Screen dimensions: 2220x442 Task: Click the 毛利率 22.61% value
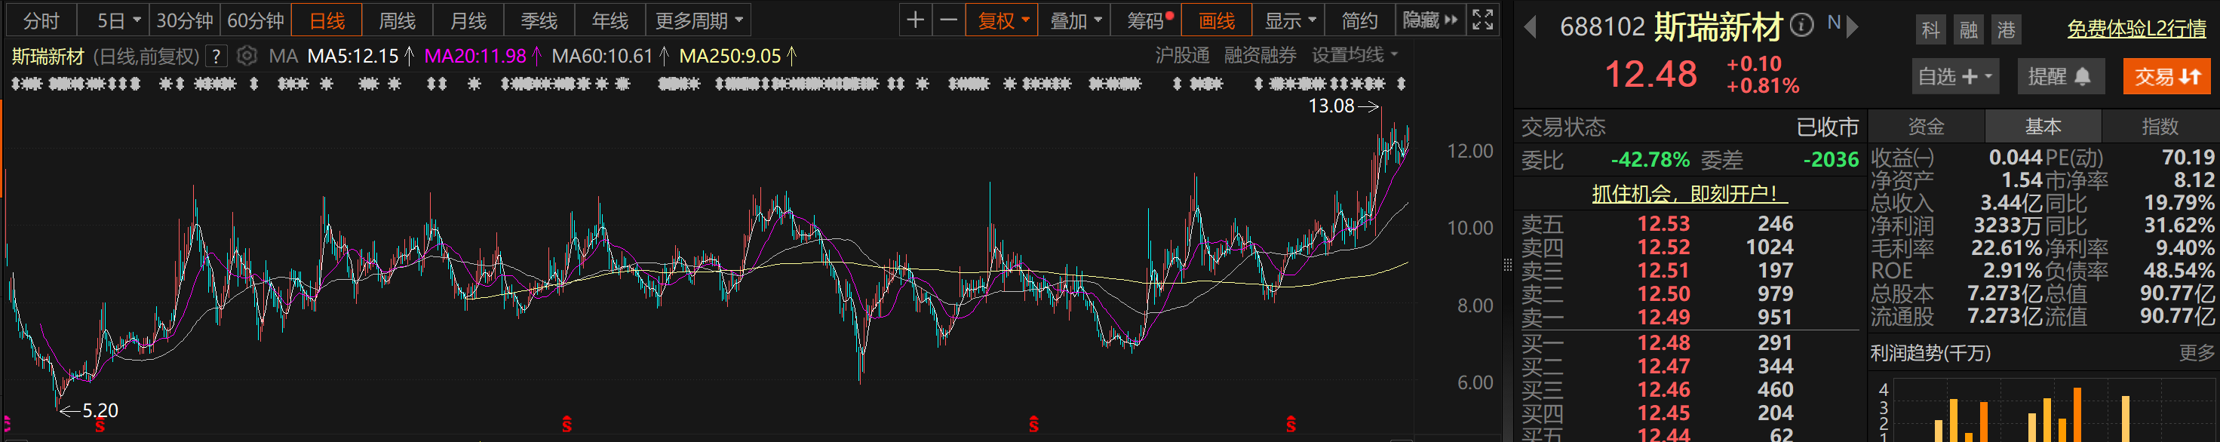[2007, 248]
